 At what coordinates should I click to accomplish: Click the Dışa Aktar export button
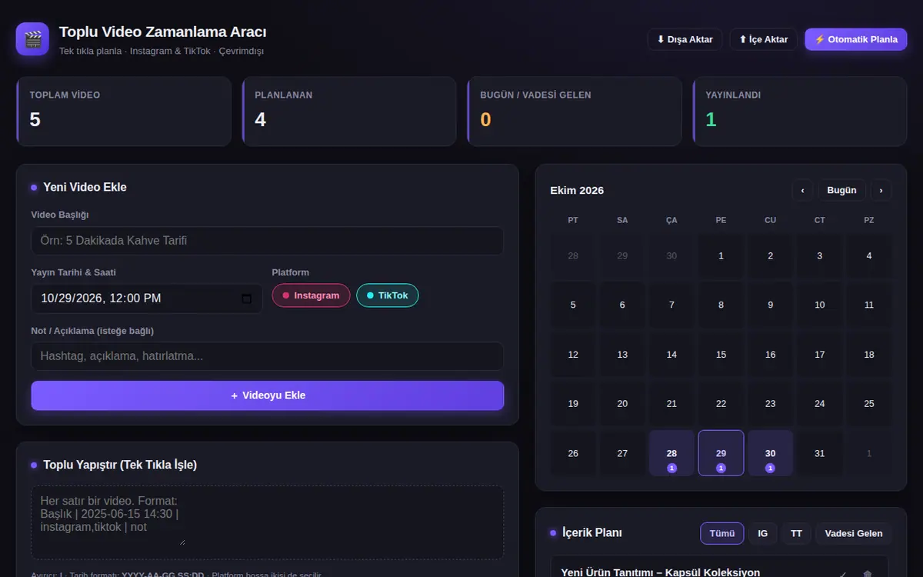point(685,39)
